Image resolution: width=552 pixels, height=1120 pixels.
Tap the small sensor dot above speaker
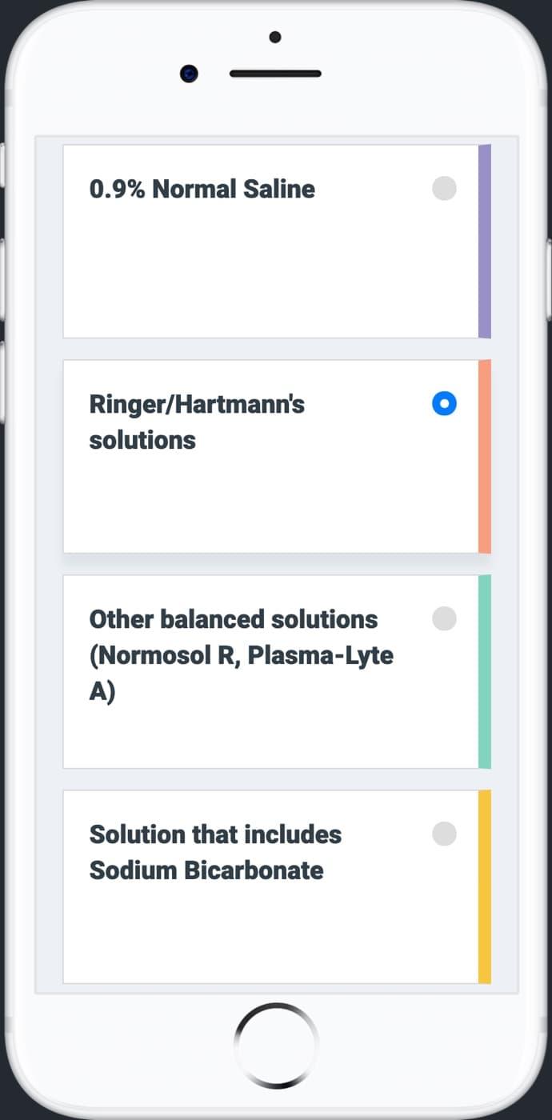pyautogui.click(x=275, y=37)
